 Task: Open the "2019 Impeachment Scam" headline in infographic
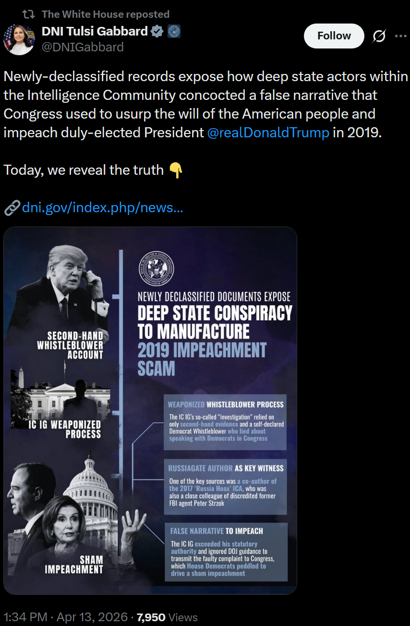tap(202, 359)
